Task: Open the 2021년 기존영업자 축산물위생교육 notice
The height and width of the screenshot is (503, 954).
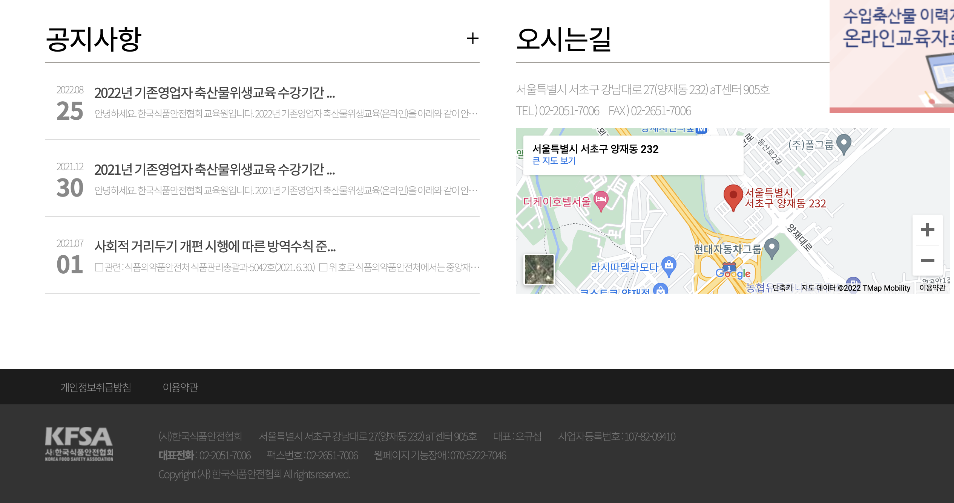Action: coord(215,169)
